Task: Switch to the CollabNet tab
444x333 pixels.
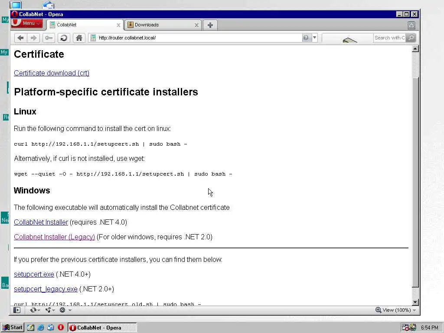Action: [85, 25]
